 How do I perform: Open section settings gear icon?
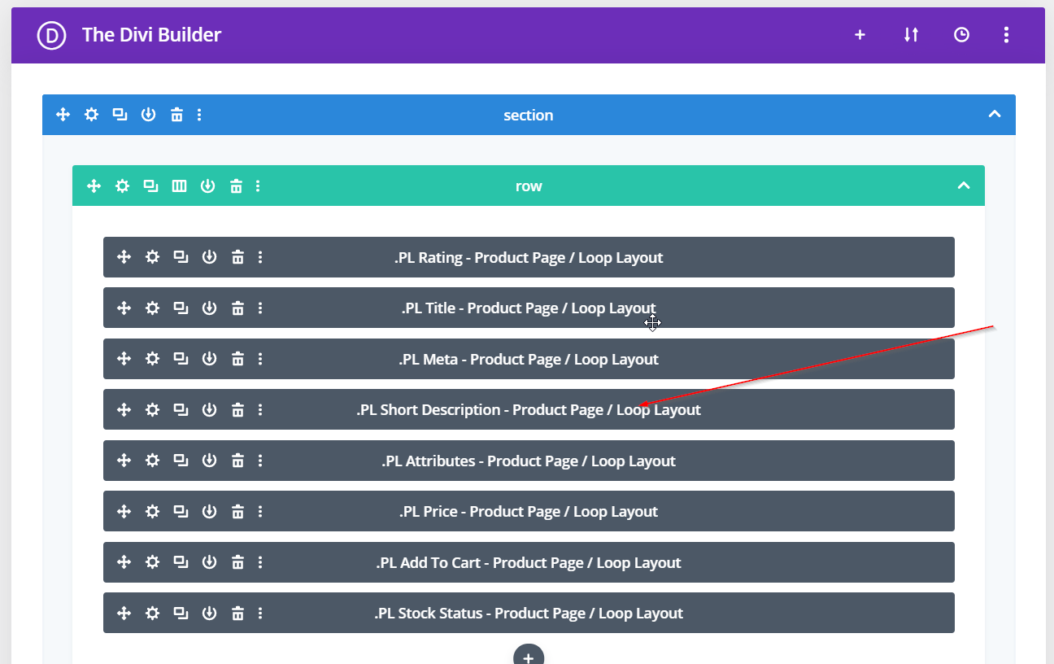92,115
